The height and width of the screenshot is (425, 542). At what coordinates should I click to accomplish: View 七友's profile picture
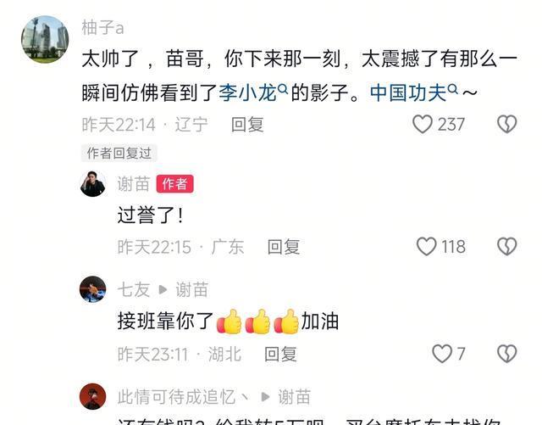[x=93, y=289]
